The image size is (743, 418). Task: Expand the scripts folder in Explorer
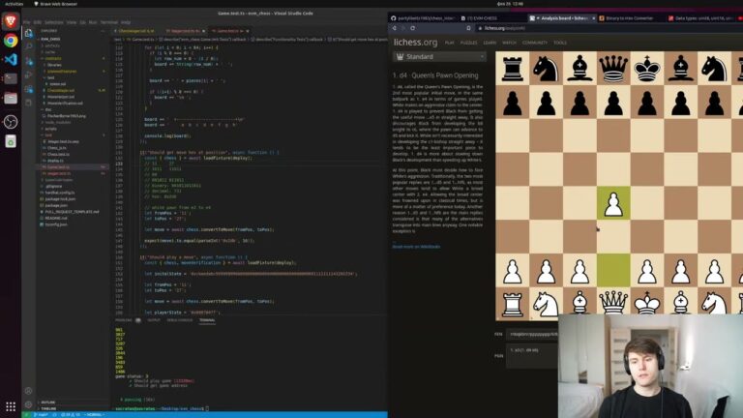click(50, 129)
